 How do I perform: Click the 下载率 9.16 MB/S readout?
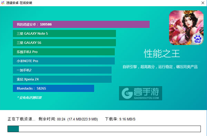pyautogui.click(x=120, y=119)
